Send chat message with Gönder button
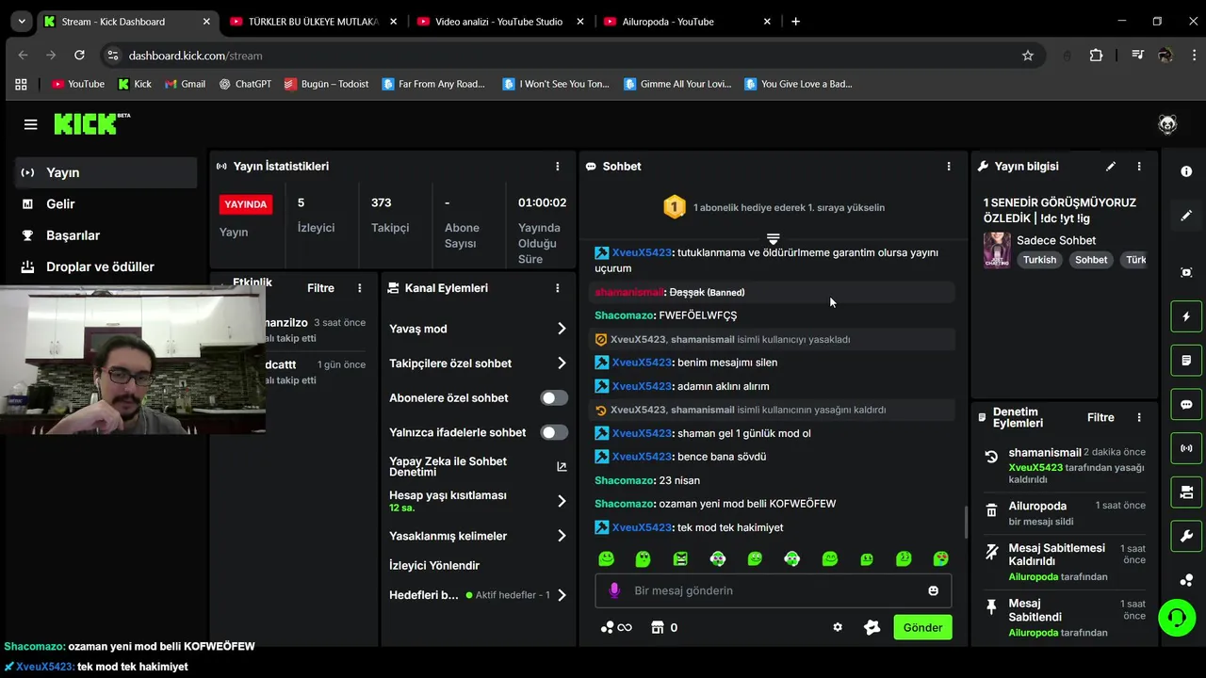The height and width of the screenshot is (678, 1206). click(x=922, y=627)
